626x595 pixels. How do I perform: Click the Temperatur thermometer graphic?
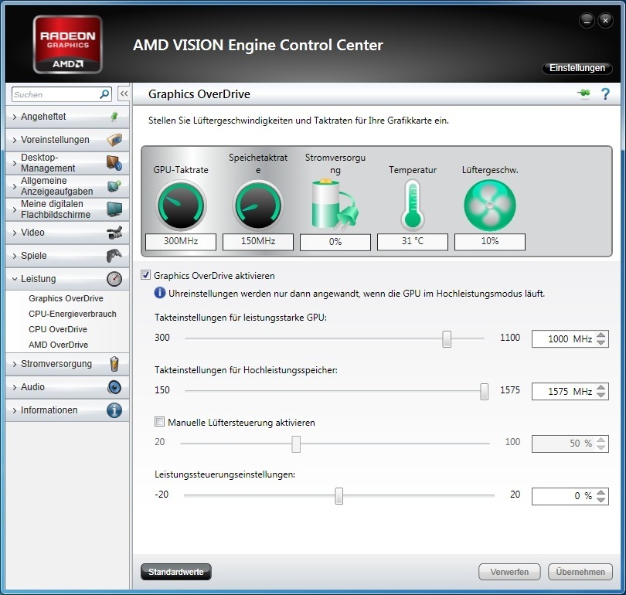pos(413,205)
